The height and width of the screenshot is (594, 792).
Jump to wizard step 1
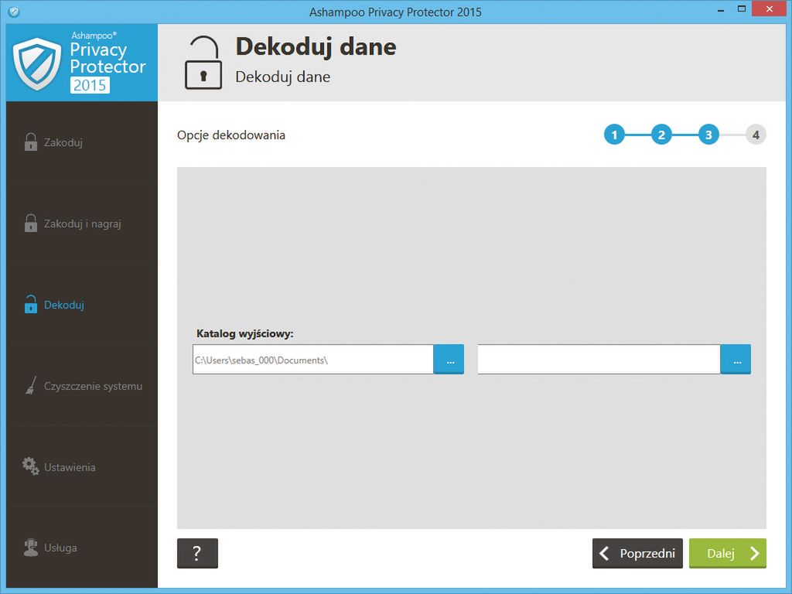point(614,135)
